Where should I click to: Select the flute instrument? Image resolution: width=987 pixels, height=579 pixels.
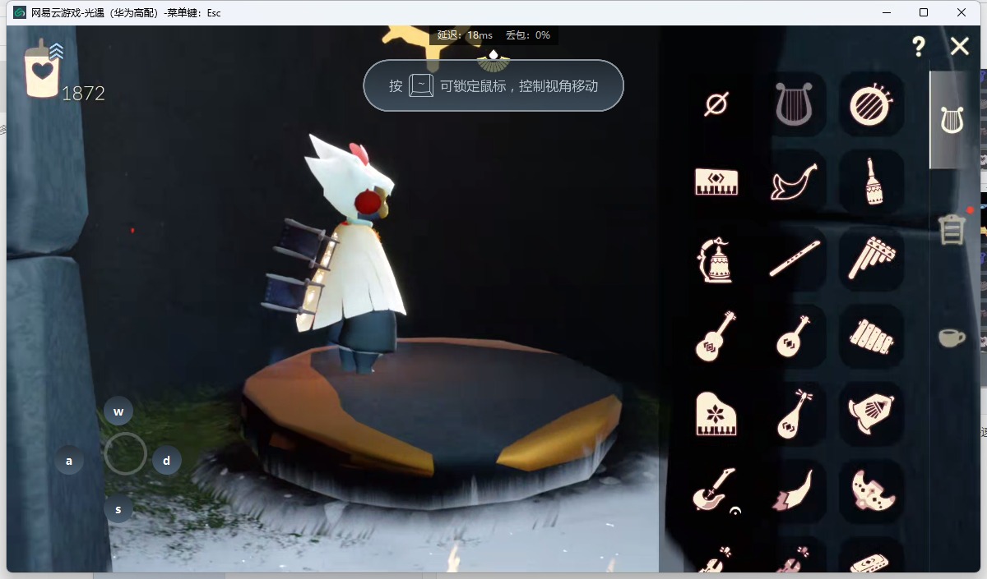[x=794, y=260]
